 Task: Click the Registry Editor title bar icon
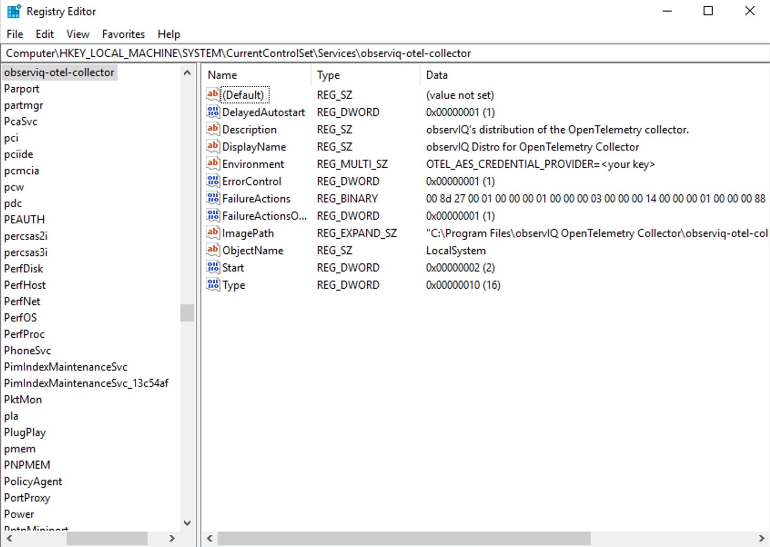point(13,11)
